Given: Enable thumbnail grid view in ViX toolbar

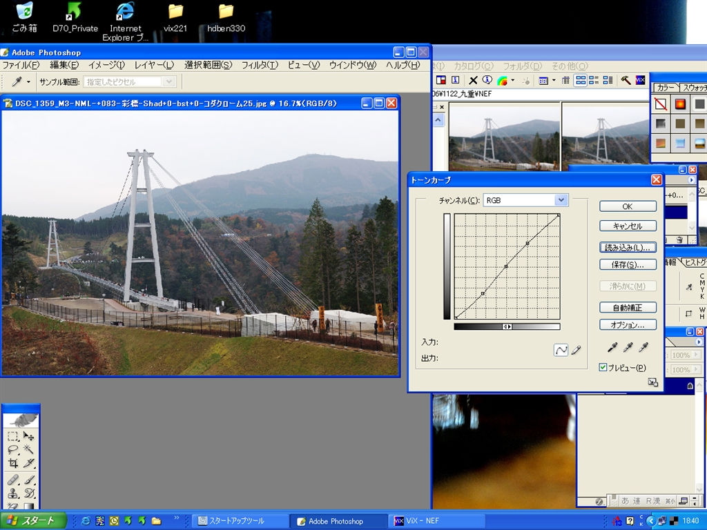Looking at the screenshot, I should click(x=581, y=81).
